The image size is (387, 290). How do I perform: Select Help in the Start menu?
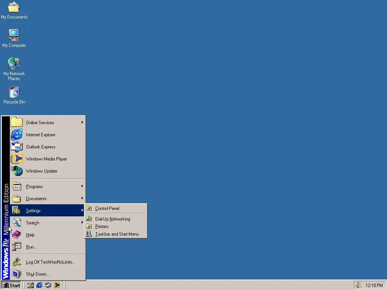[47, 235]
